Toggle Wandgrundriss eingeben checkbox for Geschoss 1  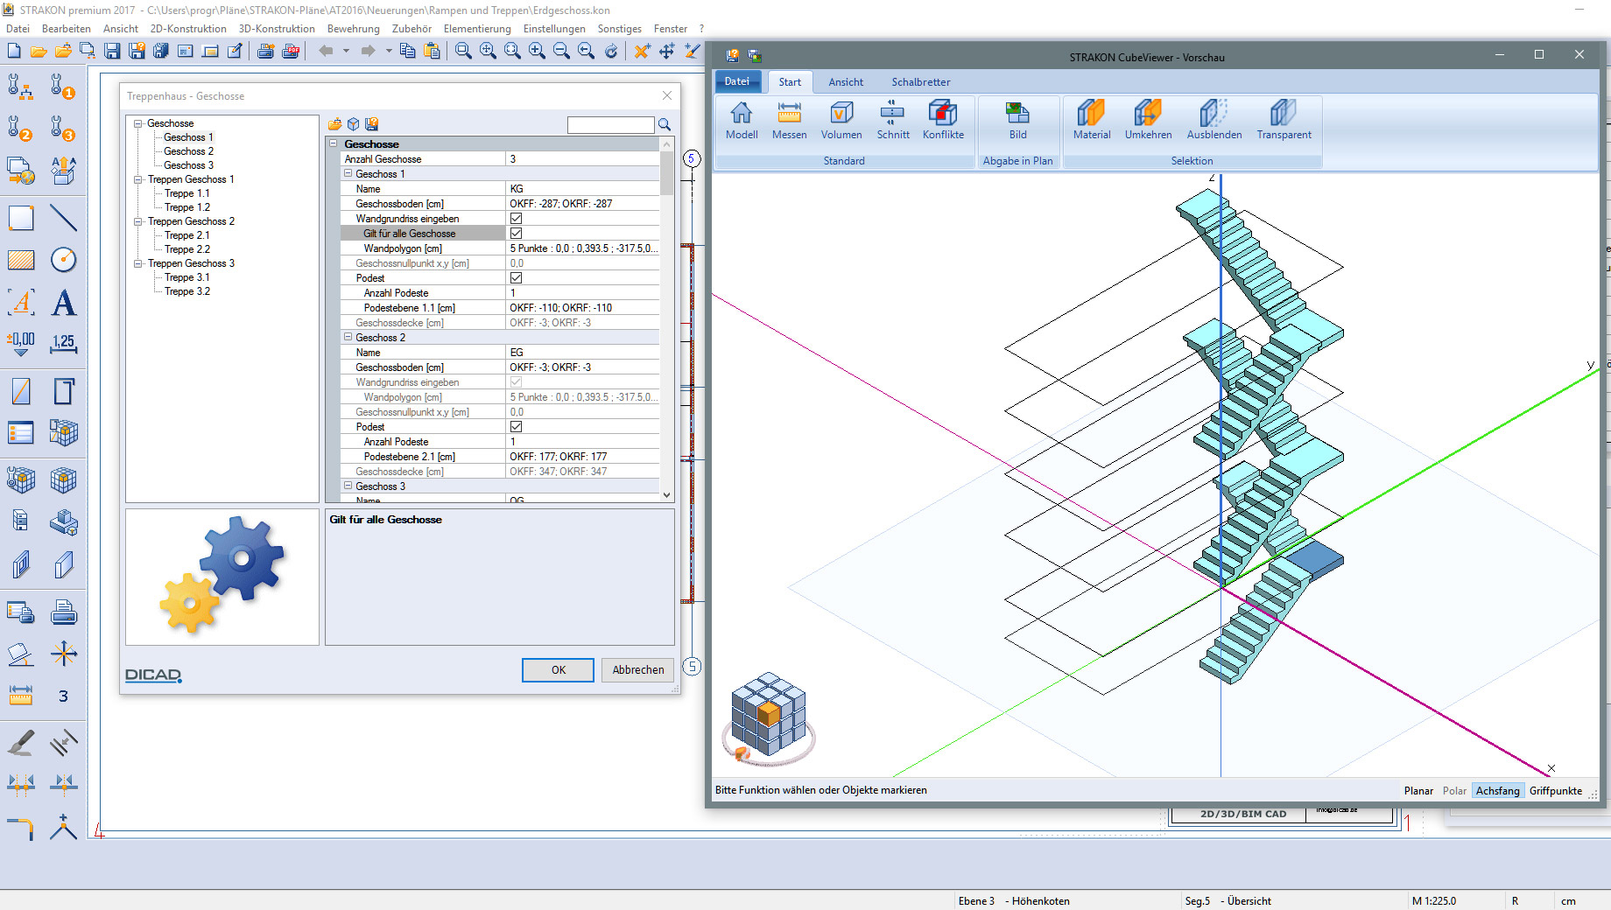pos(516,219)
